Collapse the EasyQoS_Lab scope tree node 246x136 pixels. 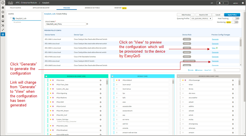[x=11, y=18]
